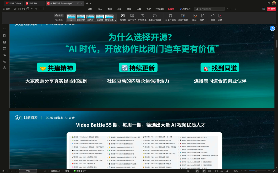The width and height of the screenshot is (278, 173).
Task: Switch to two-page view
Action: coord(210,171)
